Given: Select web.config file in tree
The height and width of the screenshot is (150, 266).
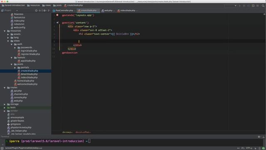Looking at the screenshot, I should 18,27.
